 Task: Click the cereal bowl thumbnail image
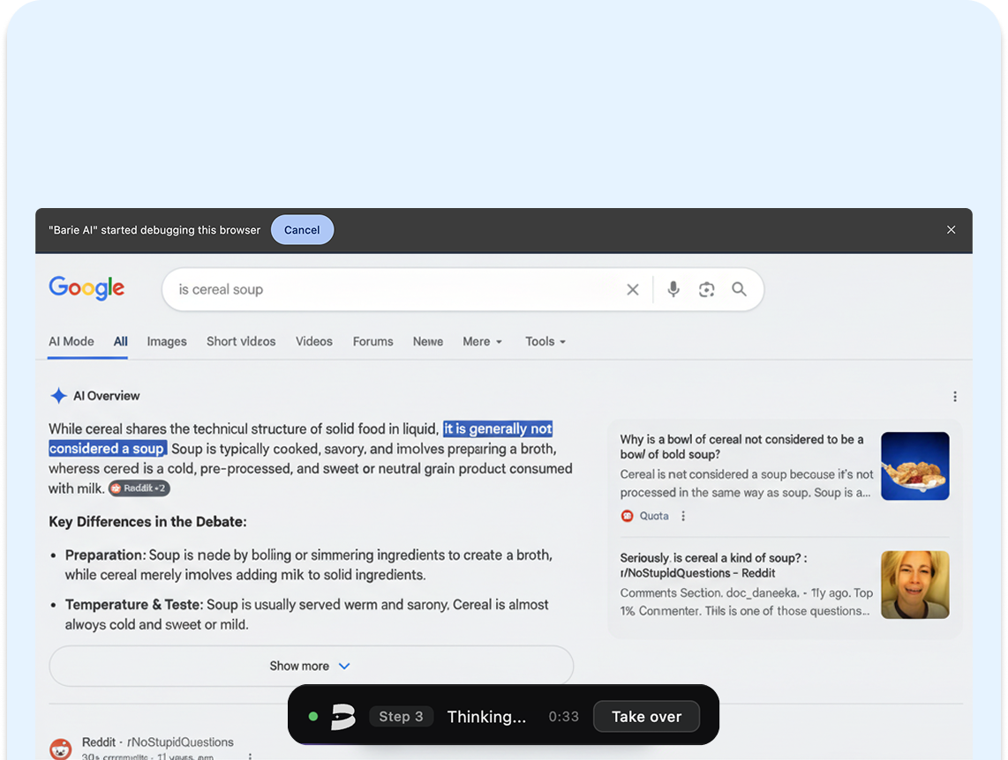(914, 466)
